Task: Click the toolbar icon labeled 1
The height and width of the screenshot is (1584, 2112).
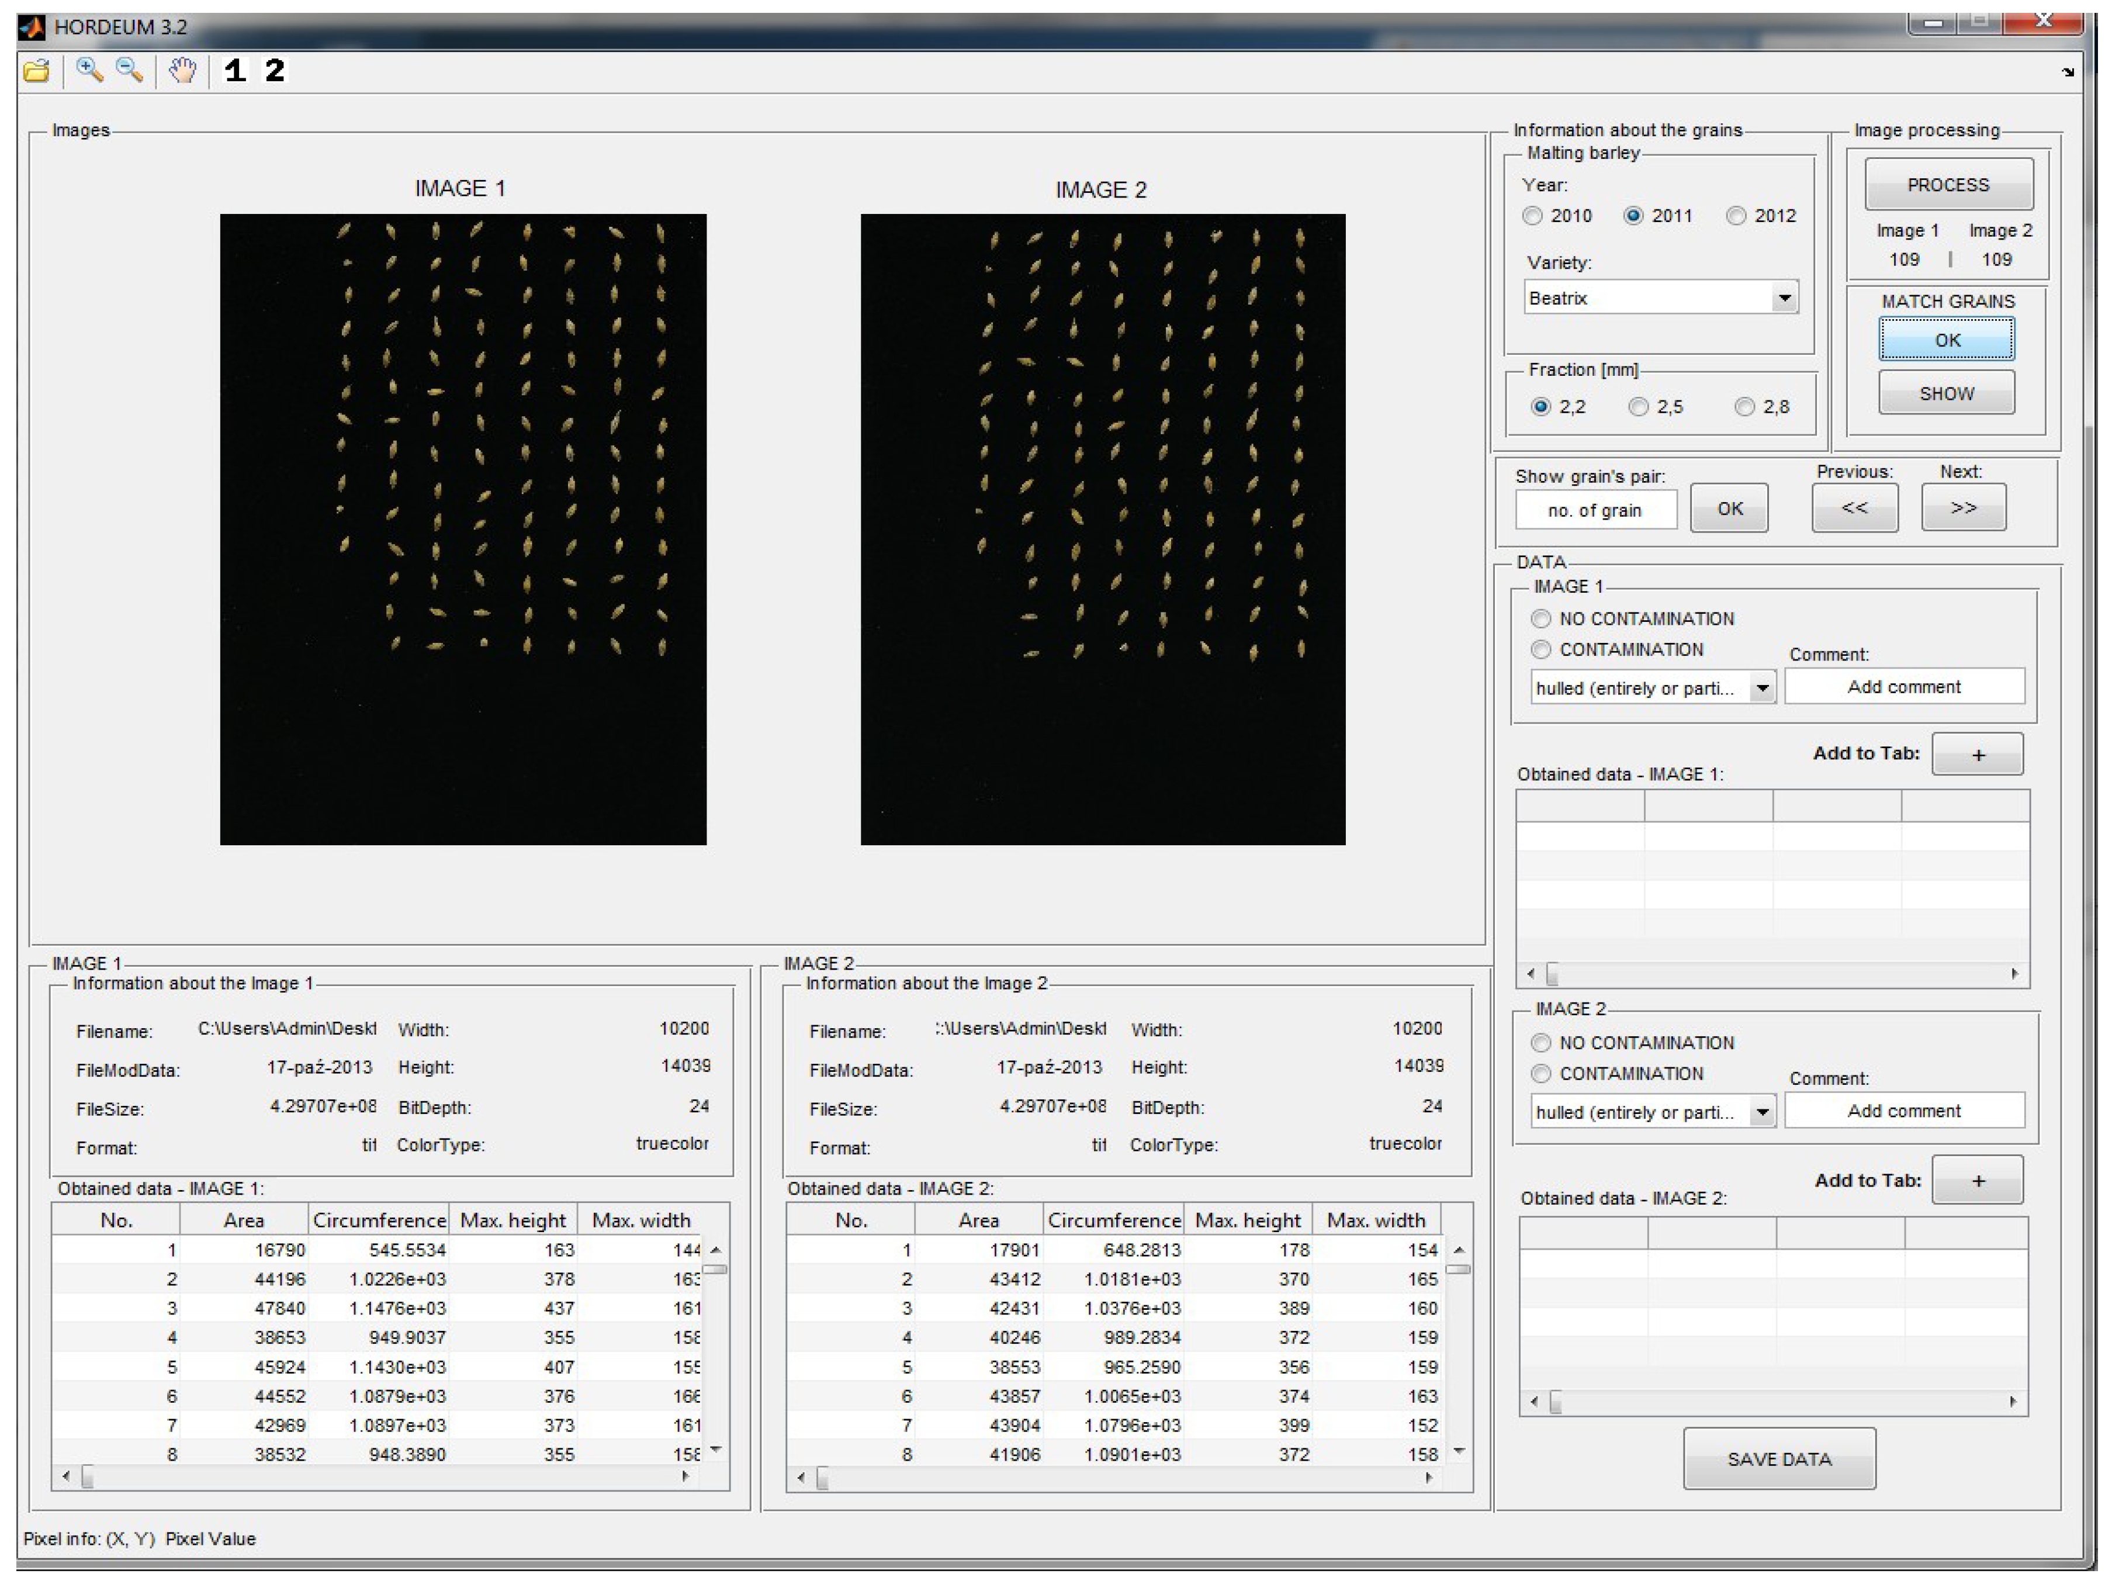Action: point(235,71)
